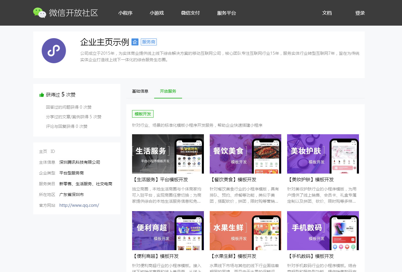Click company name 深圳腾讯科技有限公司
The image size is (402, 272).
pyautogui.click(x=80, y=162)
